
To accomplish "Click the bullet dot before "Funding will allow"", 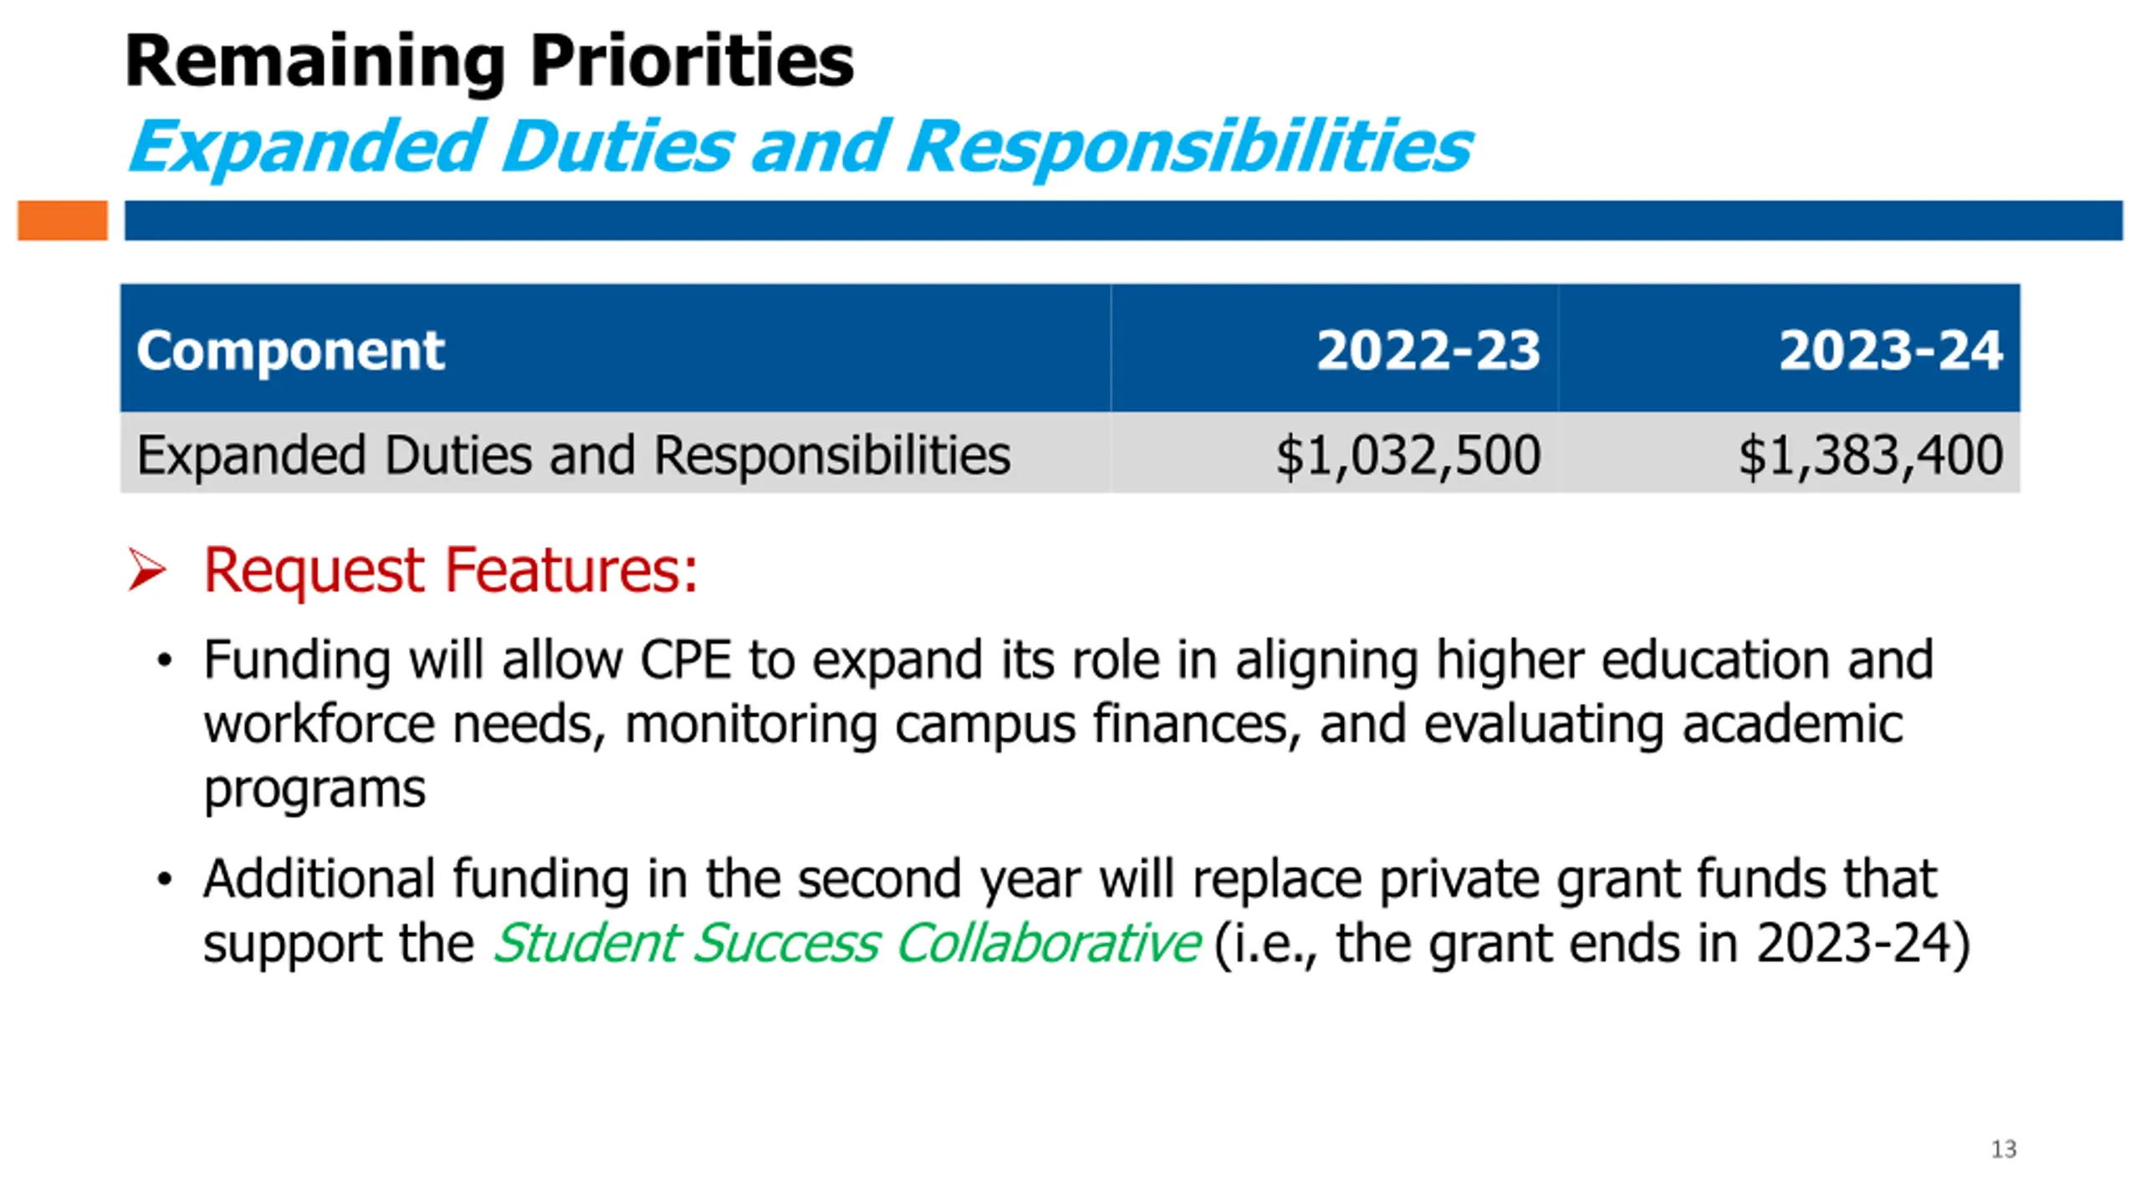I will click(165, 661).
